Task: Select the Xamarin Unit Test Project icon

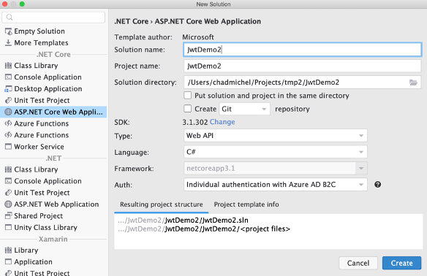Action: tap(9, 273)
